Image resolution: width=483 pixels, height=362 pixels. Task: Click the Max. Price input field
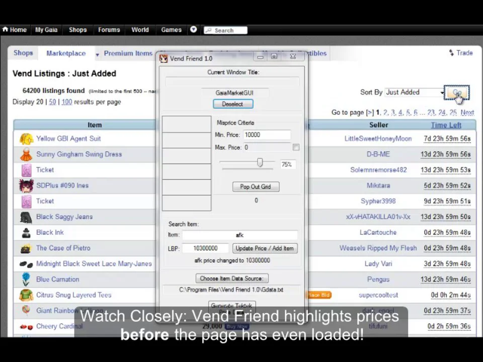pos(267,147)
